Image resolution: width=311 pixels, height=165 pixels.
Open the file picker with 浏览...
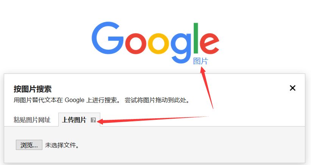29,145
